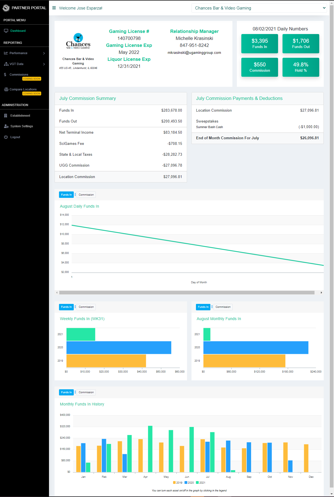Click the Performance chart icon

click(6, 53)
